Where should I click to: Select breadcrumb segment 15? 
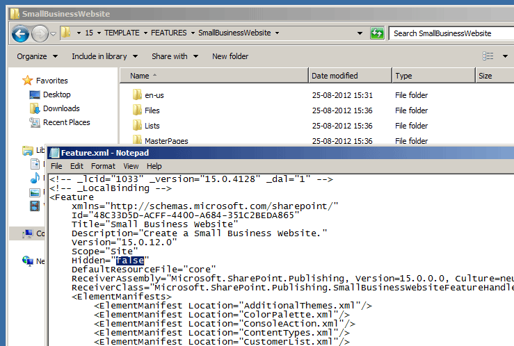89,33
